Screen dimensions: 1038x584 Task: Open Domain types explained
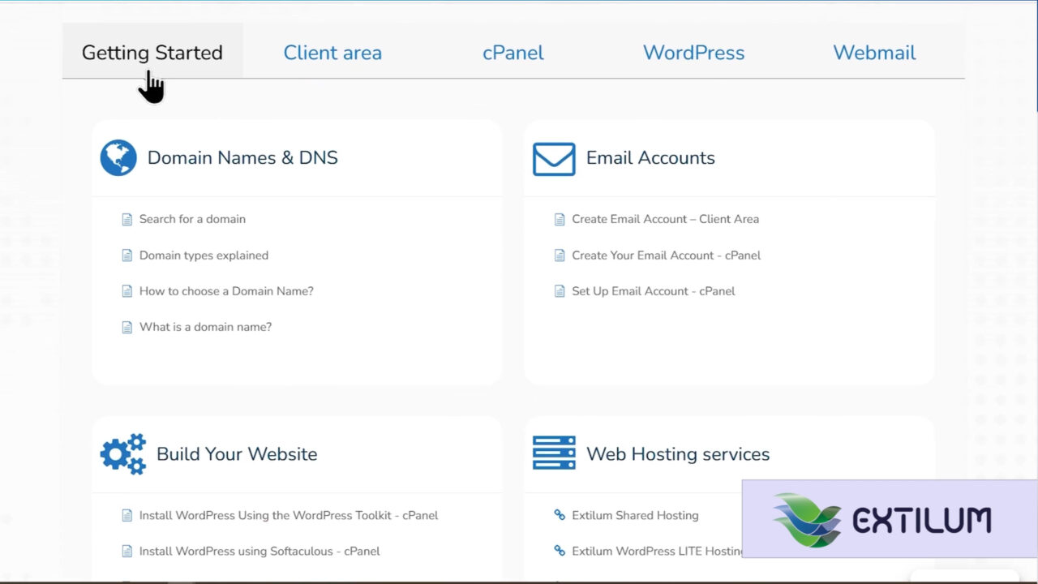(x=204, y=255)
